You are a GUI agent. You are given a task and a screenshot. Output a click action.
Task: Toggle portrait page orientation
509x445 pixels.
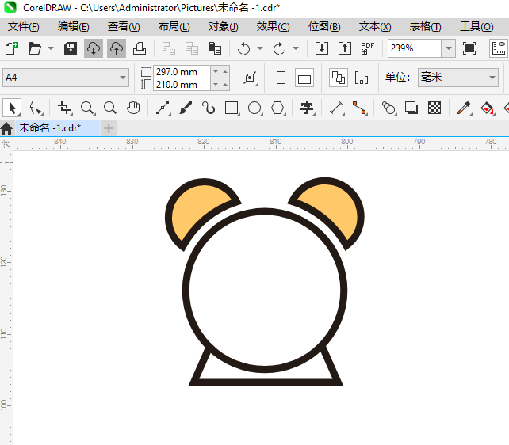281,78
